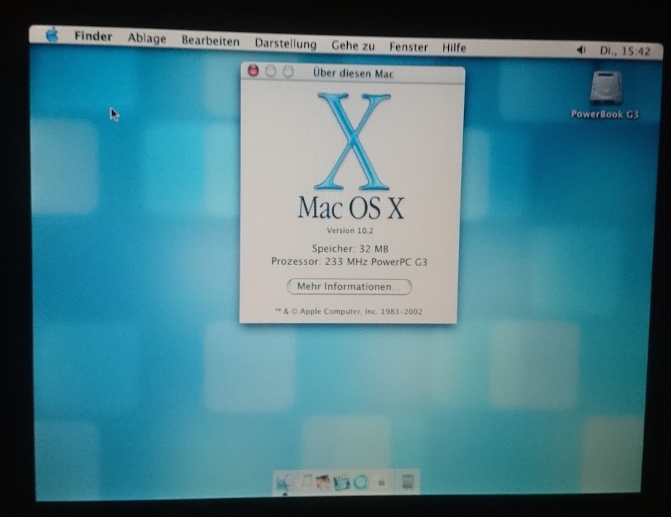
Task: Open the Hilfe menu
Action: 454,48
